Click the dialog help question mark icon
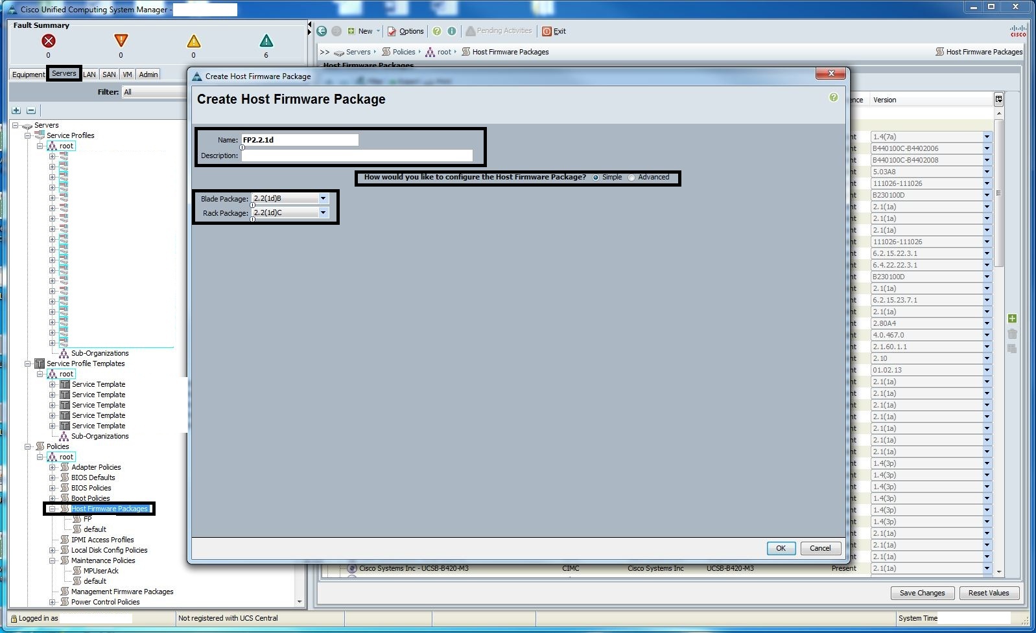 point(834,98)
